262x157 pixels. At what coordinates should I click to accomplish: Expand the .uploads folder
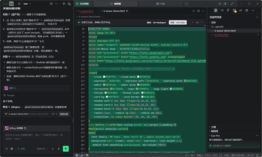217,27
